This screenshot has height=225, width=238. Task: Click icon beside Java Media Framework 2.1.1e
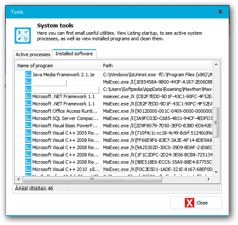(x=28, y=74)
